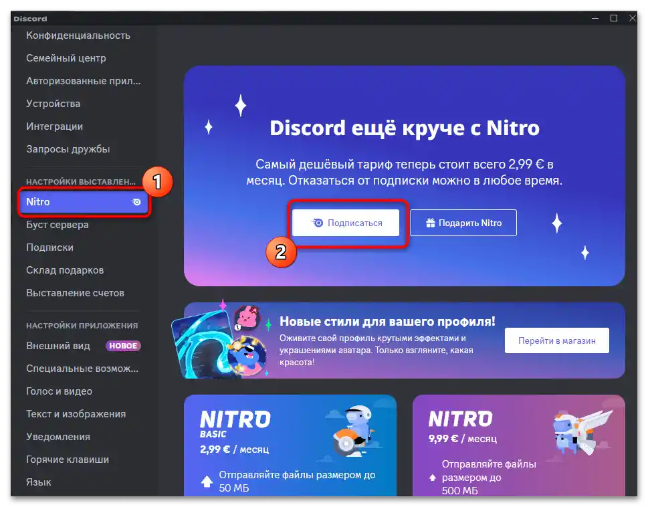Open Интеграции settings

55,126
